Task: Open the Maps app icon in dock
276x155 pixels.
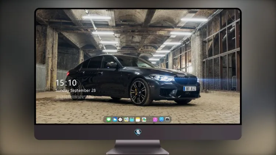Action: 126,119
